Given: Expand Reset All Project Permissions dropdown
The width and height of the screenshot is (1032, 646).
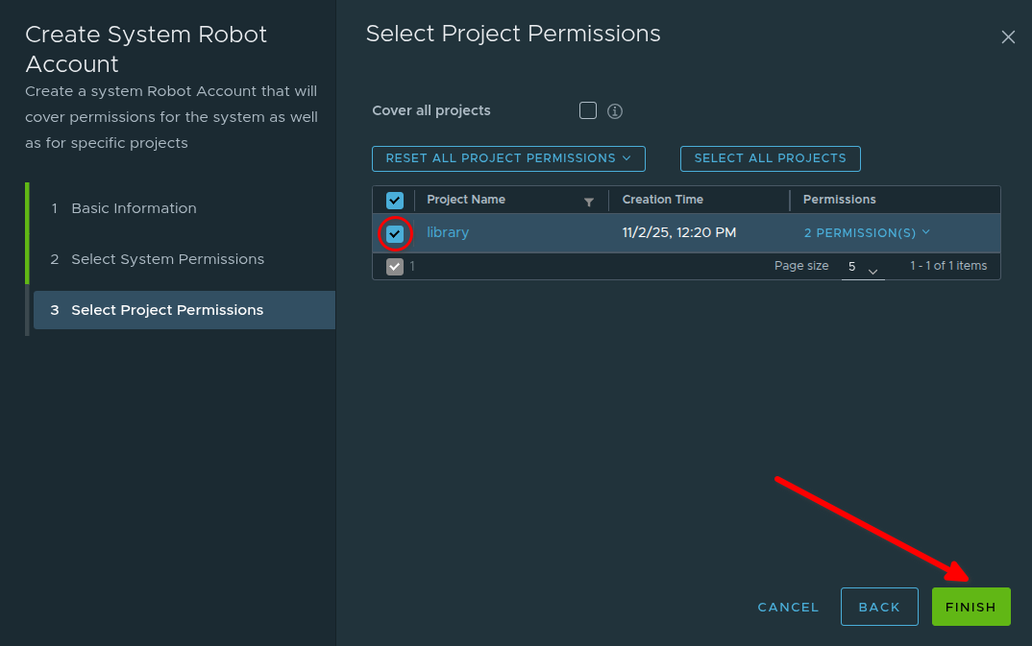Looking at the screenshot, I should 508,158.
